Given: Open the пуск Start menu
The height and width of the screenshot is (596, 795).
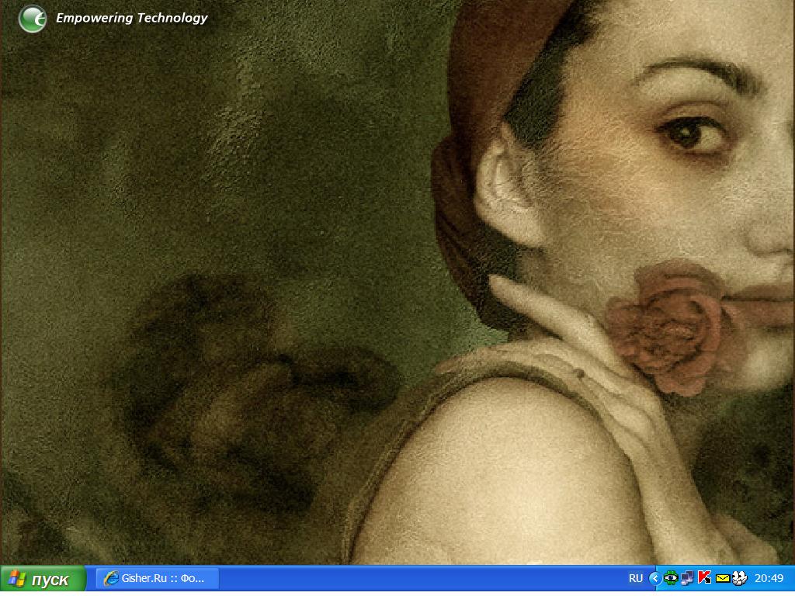Looking at the screenshot, I should coord(43,579).
